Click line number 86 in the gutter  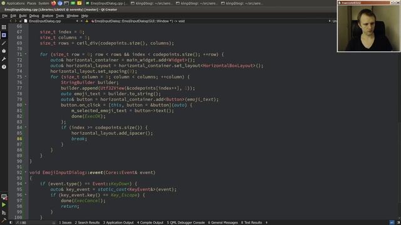tap(19, 139)
